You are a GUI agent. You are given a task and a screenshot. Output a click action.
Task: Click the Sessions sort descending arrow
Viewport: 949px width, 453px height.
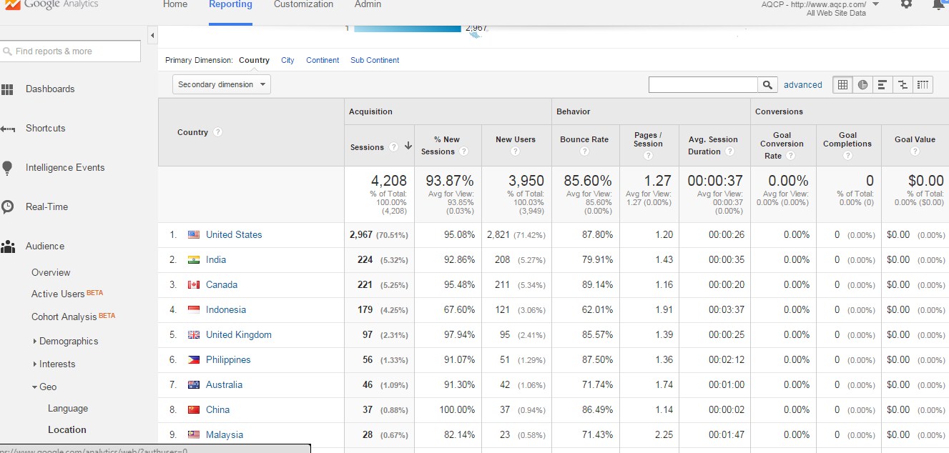pos(408,146)
